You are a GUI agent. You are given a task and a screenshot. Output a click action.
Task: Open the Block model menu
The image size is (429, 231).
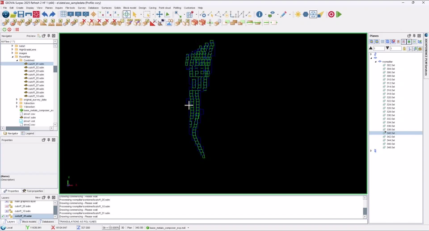point(130,8)
